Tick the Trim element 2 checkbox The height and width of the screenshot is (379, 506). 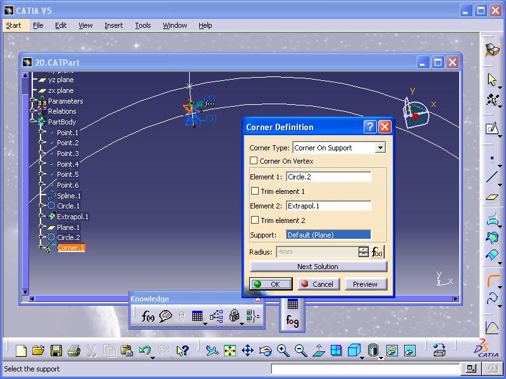(x=255, y=220)
